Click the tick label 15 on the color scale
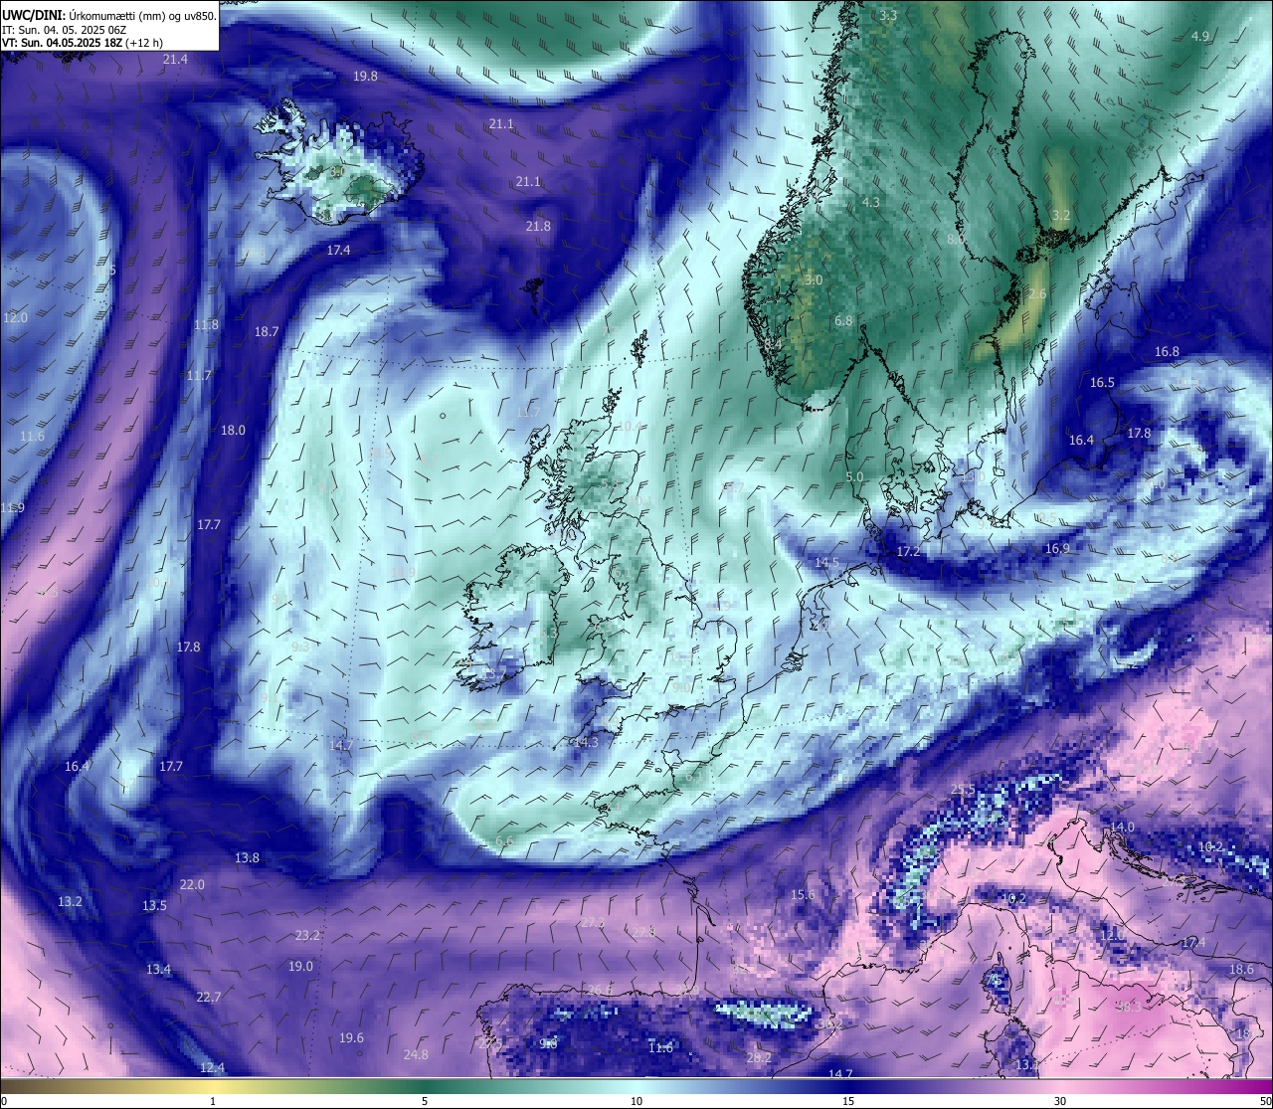 click(848, 1101)
